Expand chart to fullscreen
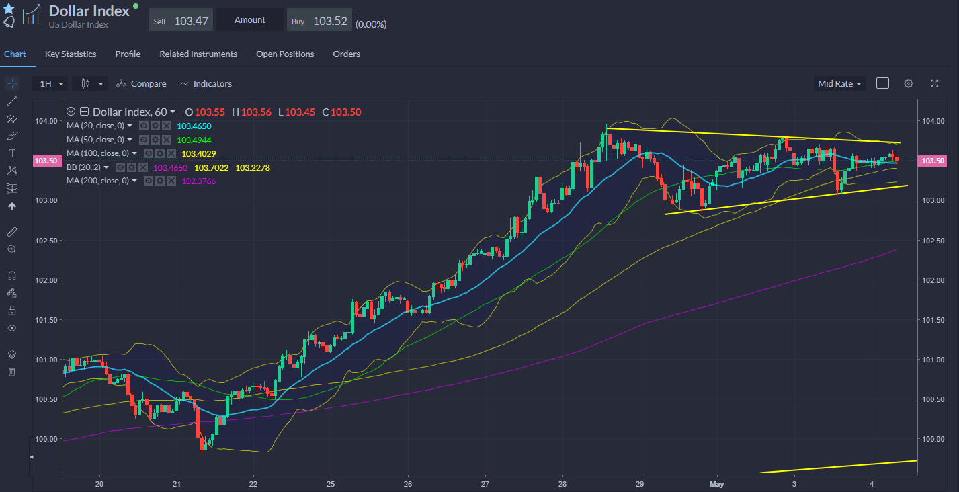The width and height of the screenshot is (959, 492). (934, 83)
